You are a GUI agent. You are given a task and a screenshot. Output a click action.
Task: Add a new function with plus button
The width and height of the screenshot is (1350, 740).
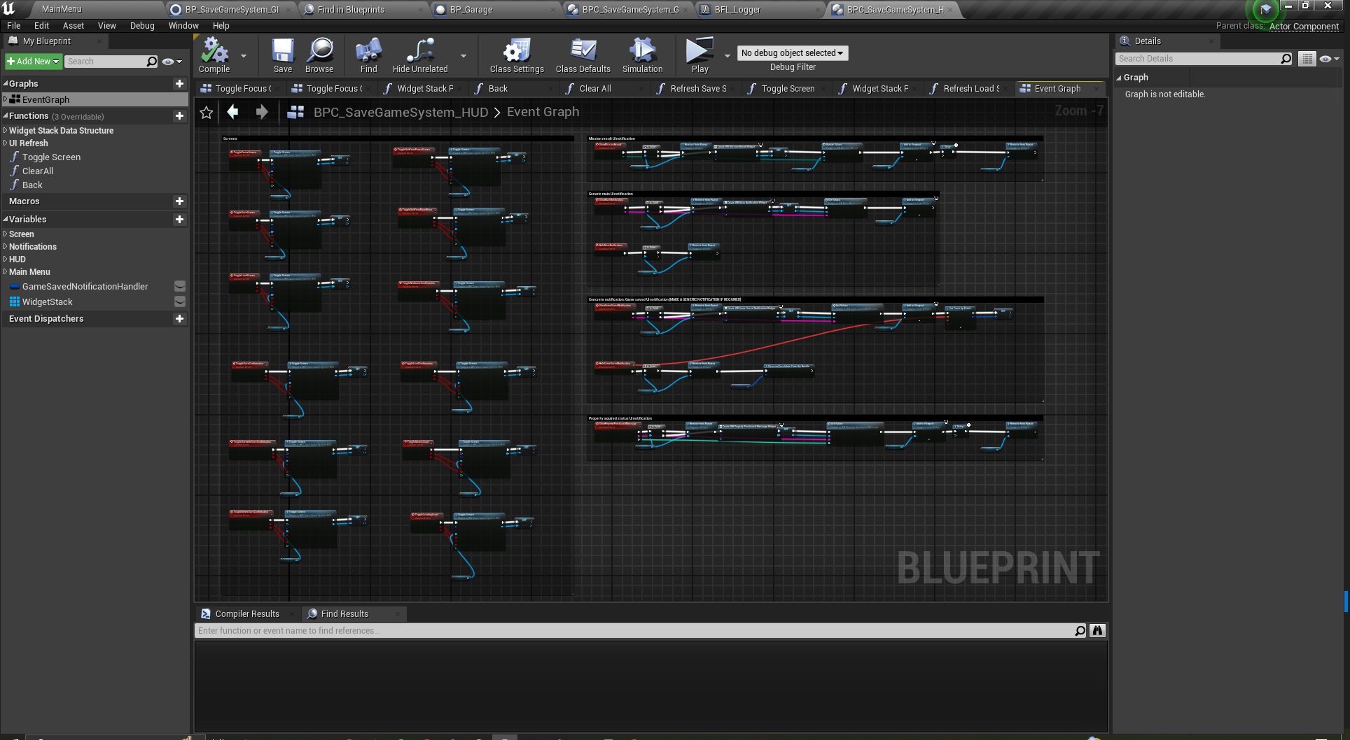click(x=179, y=116)
